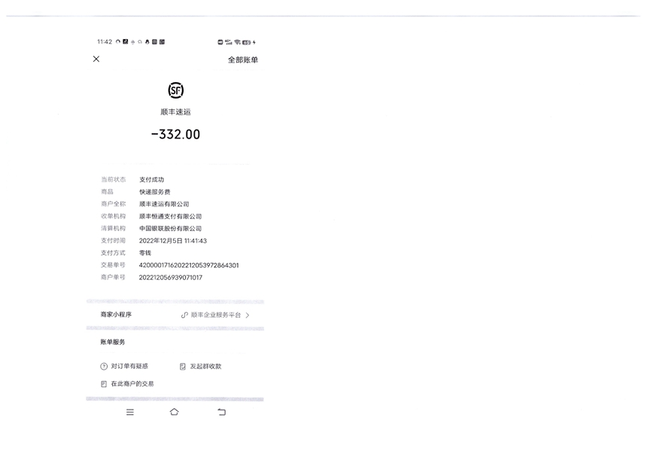This screenshot has height=457, width=647.
Task: Tap the 支付时间 field label
Action: tap(113, 241)
